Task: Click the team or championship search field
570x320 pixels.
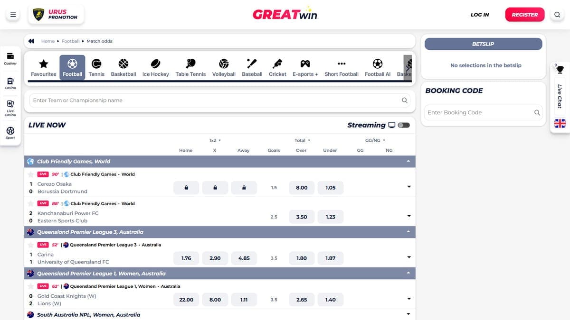Action: coord(220,101)
